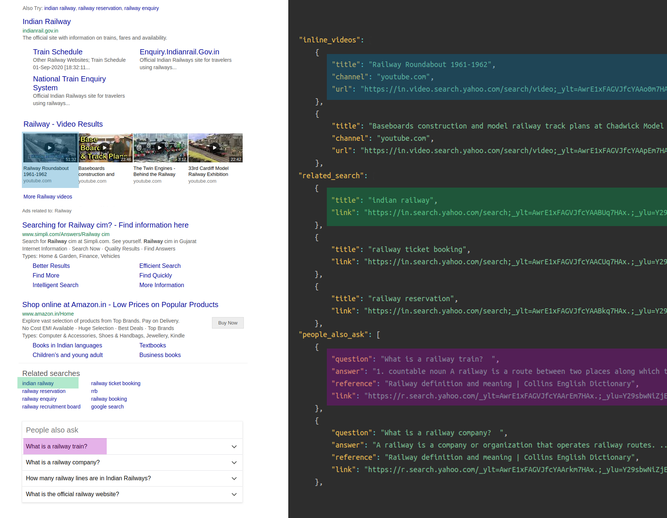Click 'railway recruitment board' related search
The width and height of the screenshot is (667, 518).
click(51, 407)
